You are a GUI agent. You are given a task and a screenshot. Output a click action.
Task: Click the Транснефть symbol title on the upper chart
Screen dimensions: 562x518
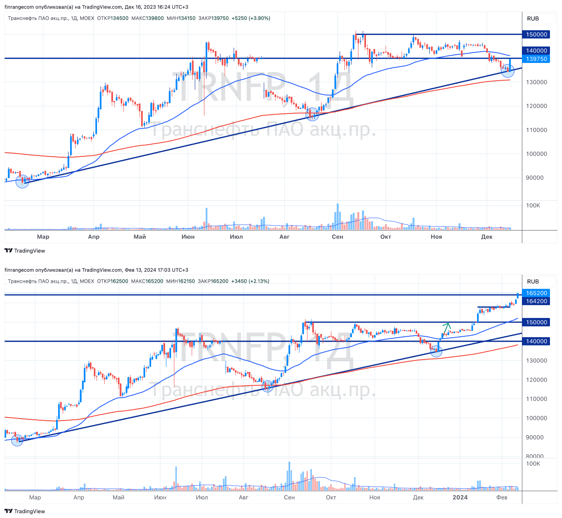[51, 18]
